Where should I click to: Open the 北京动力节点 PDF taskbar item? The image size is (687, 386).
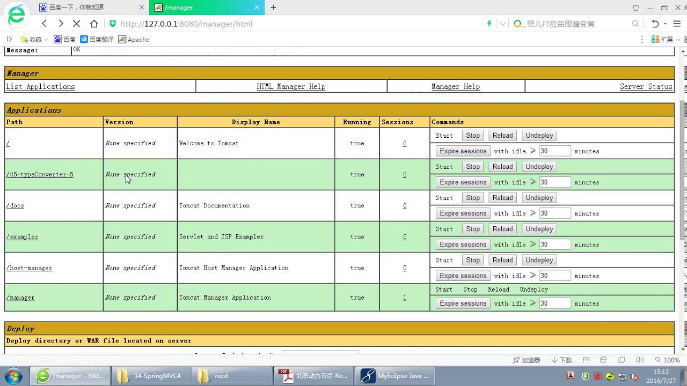pyautogui.click(x=315, y=376)
